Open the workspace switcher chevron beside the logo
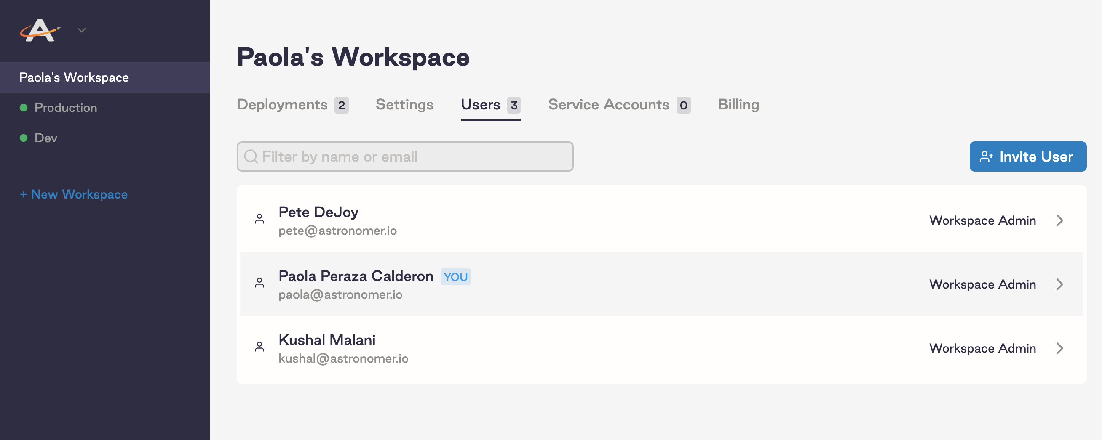1102x440 pixels. click(x=82, y=30)
